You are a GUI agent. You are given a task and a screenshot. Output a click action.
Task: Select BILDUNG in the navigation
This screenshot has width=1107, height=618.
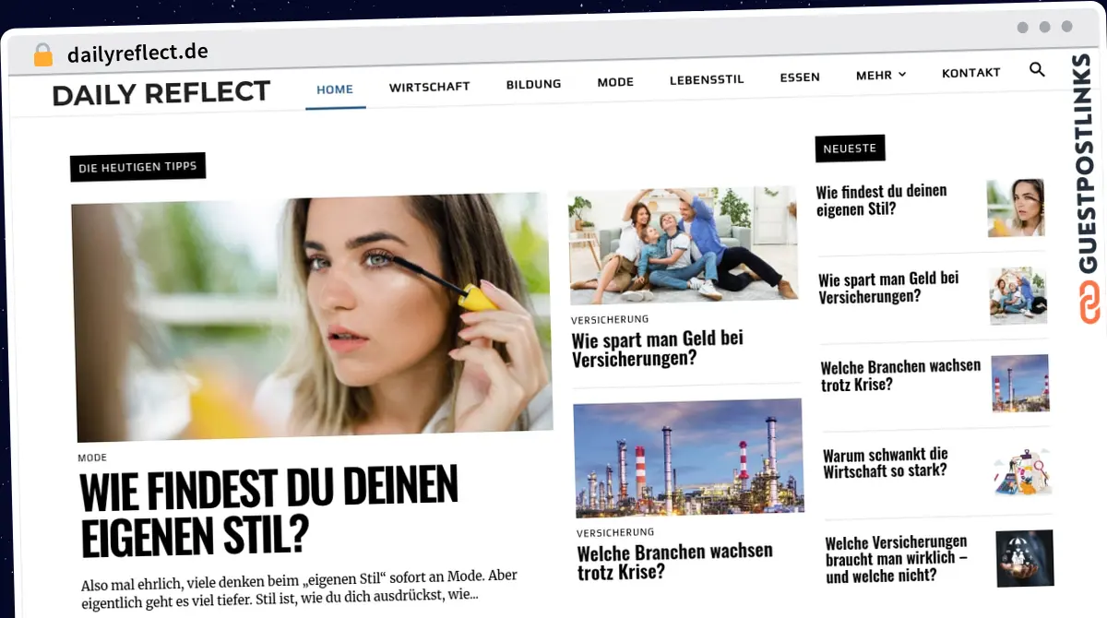[x=533, y=84]
